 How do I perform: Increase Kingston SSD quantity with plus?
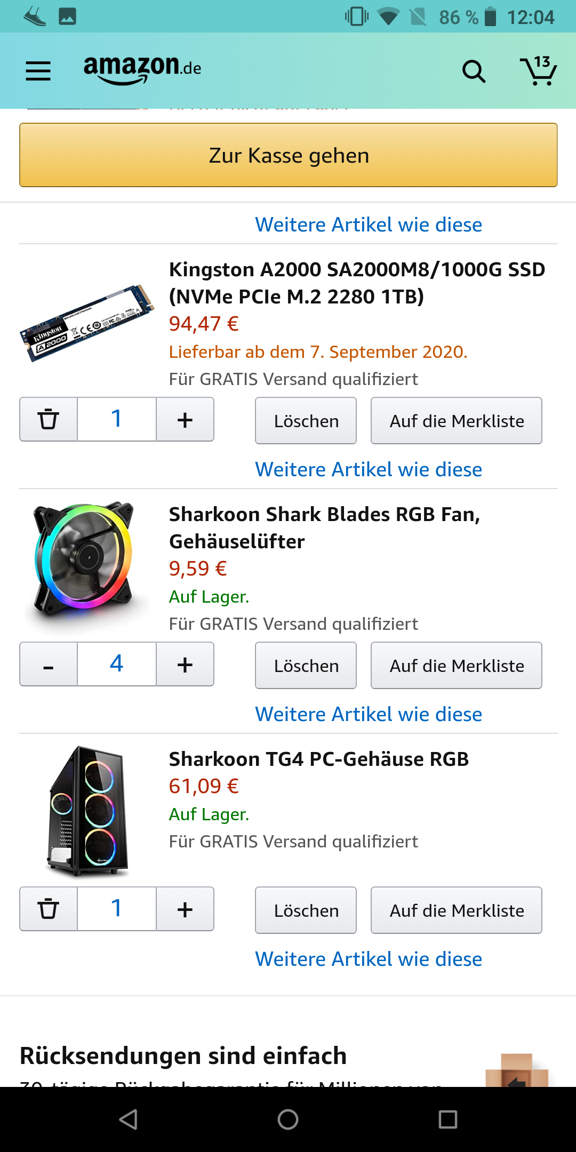point(185,419)
